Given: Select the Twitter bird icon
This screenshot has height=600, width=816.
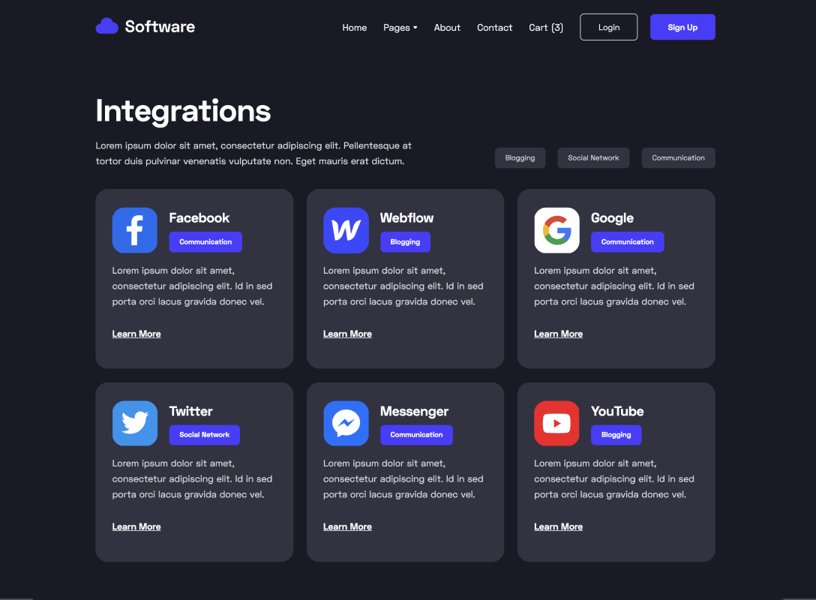Looking at the screenshot, I should click(x=134, y=423).
